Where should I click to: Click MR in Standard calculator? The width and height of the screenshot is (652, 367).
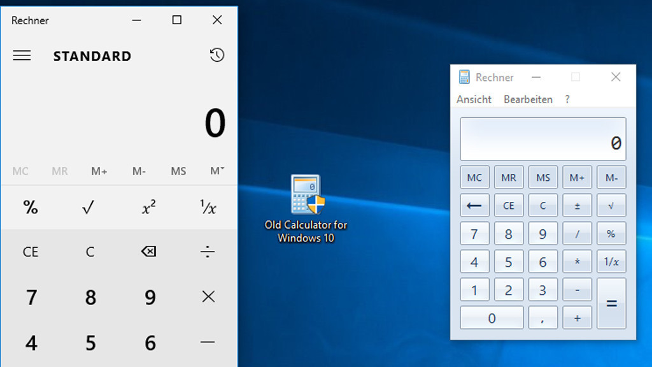point(59,171)
